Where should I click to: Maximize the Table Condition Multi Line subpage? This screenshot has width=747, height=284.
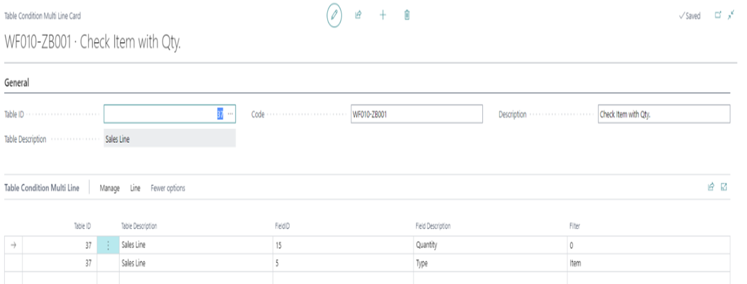(x=724, y=188)
